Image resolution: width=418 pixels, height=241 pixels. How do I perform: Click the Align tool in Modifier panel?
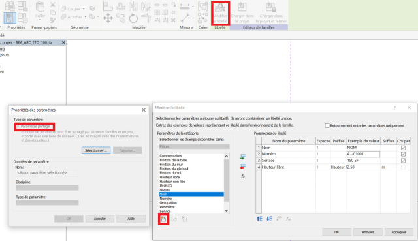pos(108,7)
